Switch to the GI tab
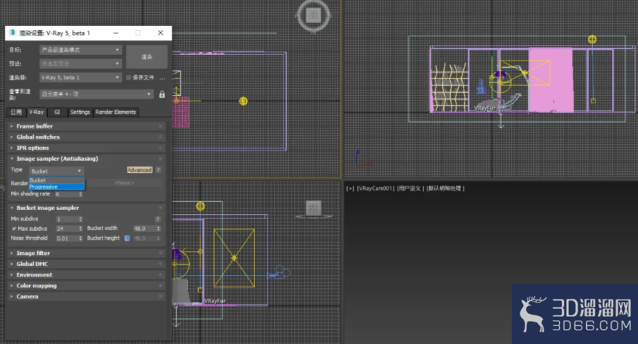Image resolution: width=638 pixels, height=344 pixels. (x=57, y=112)
